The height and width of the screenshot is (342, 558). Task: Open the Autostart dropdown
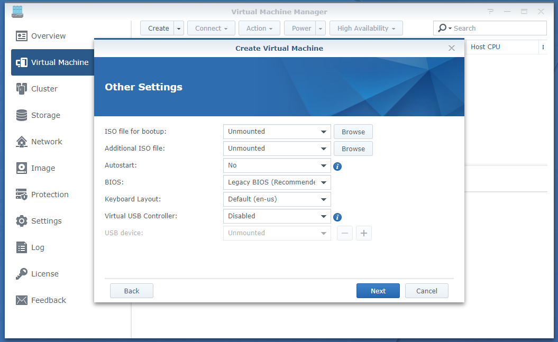(x=277, y=165)
